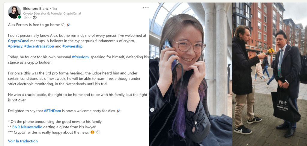Viewport: 307px width, 146px height.
Task: Click the Crypto Educator & Founder headline
Action: (x=52, y=13)
